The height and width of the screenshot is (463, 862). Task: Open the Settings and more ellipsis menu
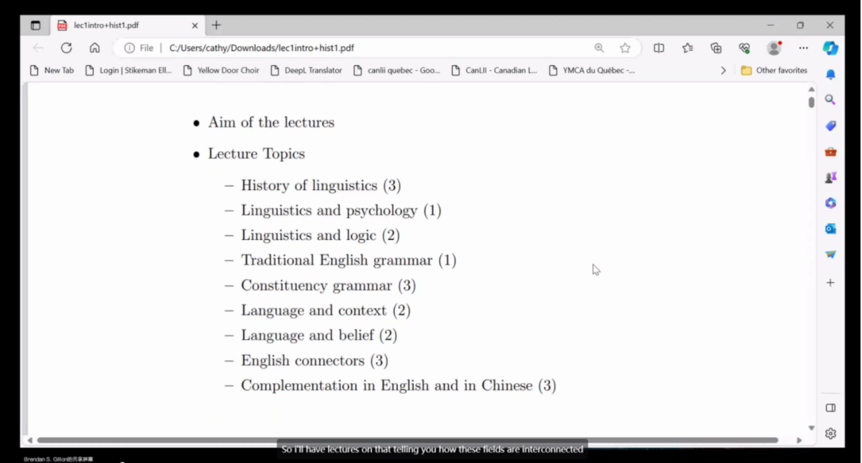tap(803, 48)
